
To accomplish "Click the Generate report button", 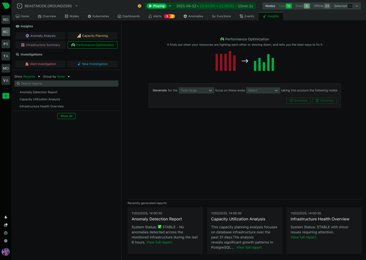I will [325, 101].
